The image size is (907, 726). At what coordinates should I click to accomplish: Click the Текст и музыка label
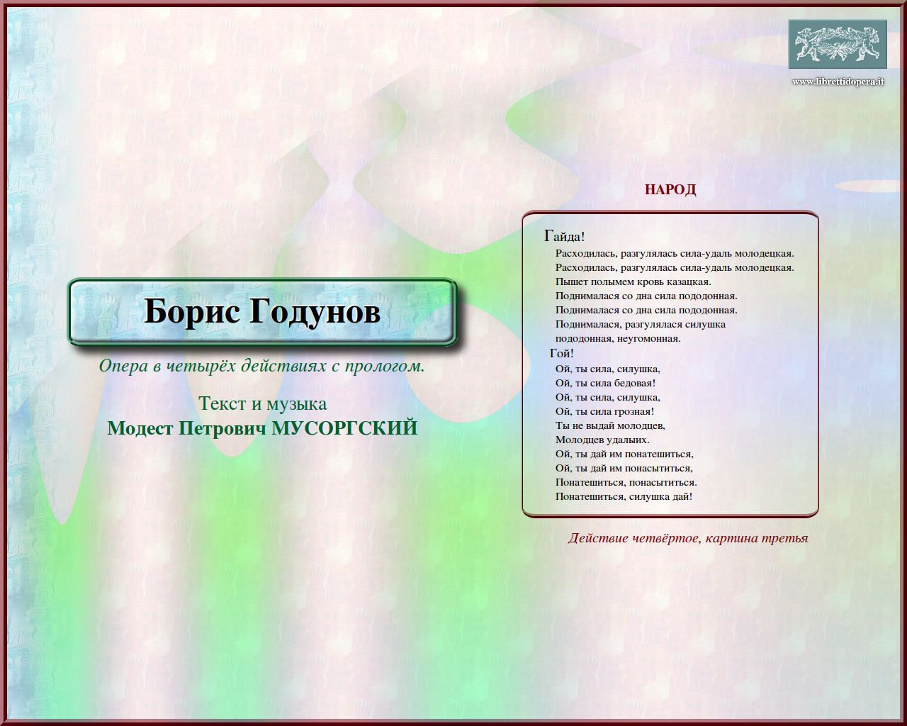click(x=262, y=403)
